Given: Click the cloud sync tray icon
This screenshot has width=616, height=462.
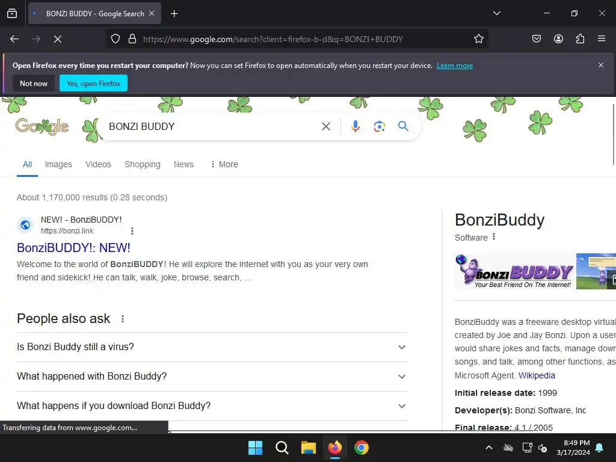Looking at the screenshot, I should (x=508, y=448).
